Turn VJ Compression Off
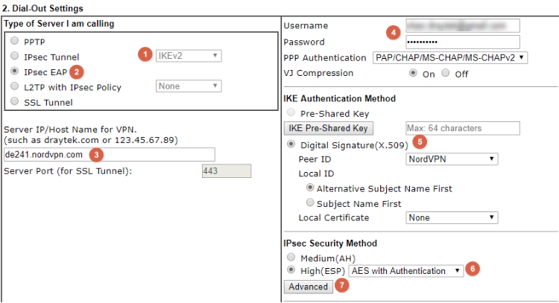The image size is (559, 303). 446,74
